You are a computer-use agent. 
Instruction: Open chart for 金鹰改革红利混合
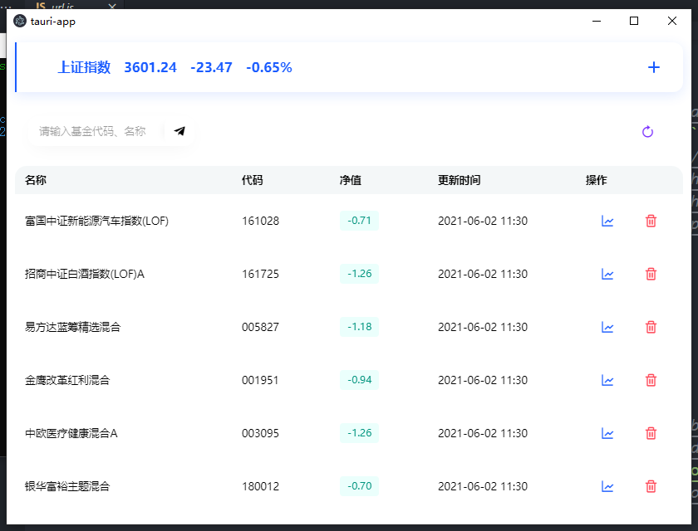point(607,380)
